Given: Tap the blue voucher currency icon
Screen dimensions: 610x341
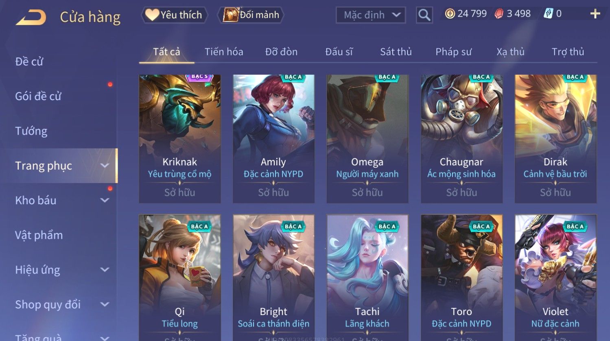Looking at the screenshot, I should pyautogui.click(x=549, y=14).
